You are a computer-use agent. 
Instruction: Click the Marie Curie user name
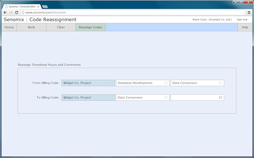pos(200,19)
